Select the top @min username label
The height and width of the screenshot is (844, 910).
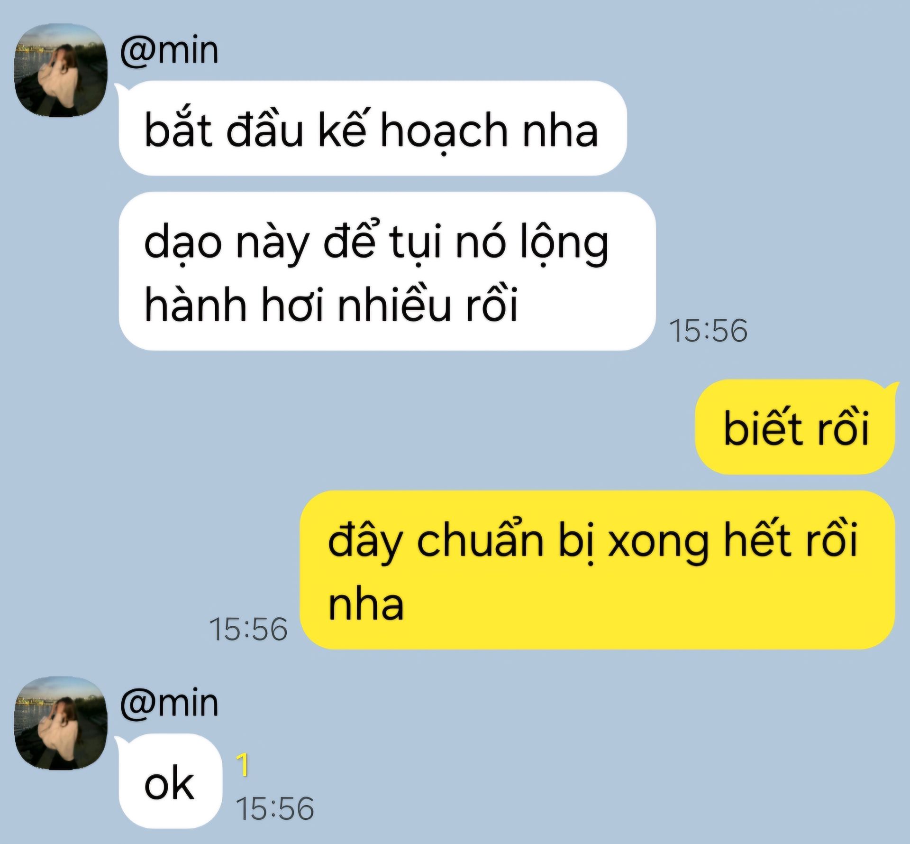click(x=169, y=50)
